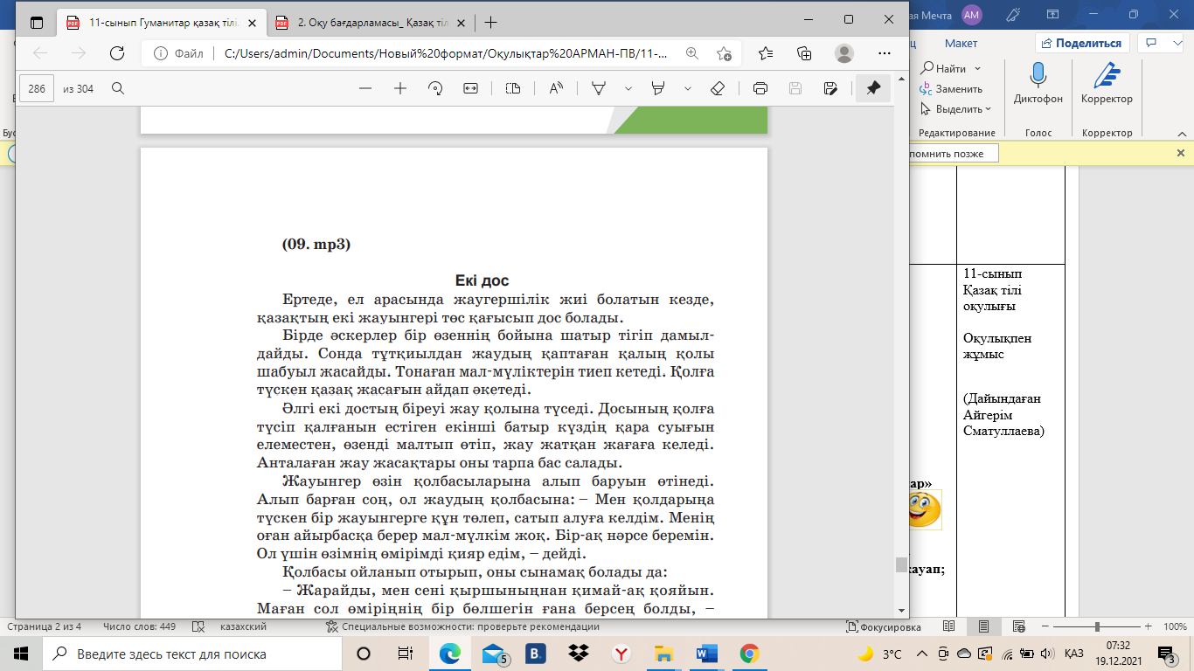Switch Word to Web Layout view
Image resolution: width=1194 pixels, height=671 pixels.
(x=1017, y=627)
